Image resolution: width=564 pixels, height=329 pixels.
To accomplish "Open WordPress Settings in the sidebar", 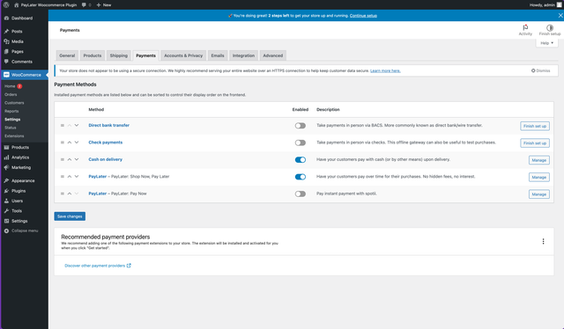I will coord(19,221).
